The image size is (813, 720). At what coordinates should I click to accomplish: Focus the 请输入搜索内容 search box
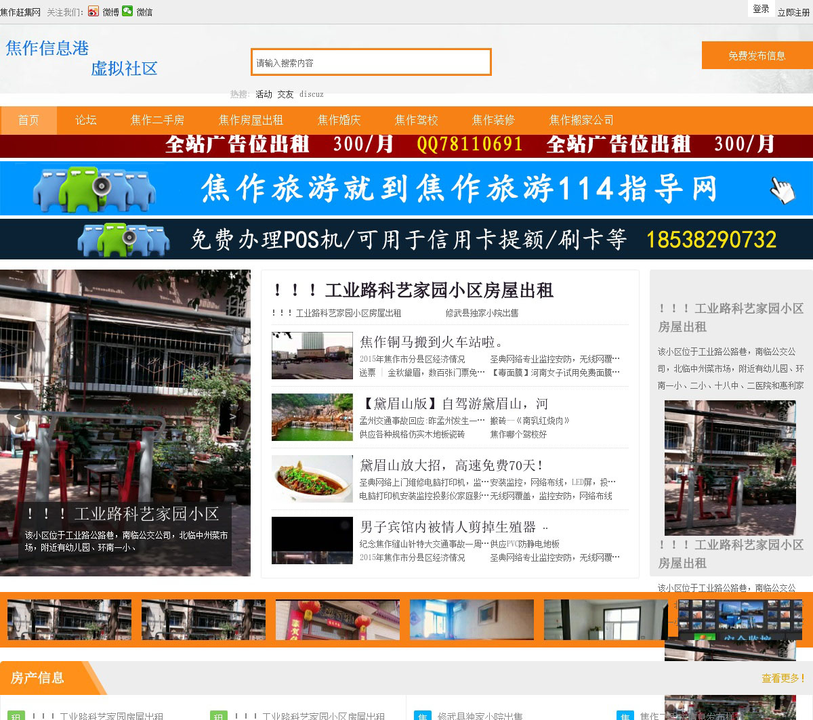tap(371, 62)
